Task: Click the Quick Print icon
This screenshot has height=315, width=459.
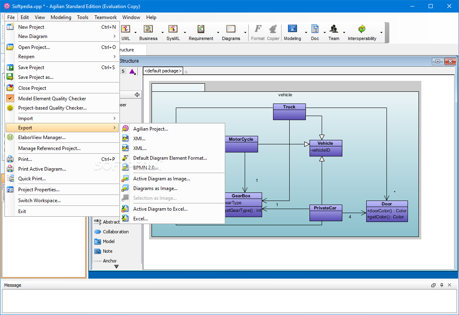Action: point(10,178)
